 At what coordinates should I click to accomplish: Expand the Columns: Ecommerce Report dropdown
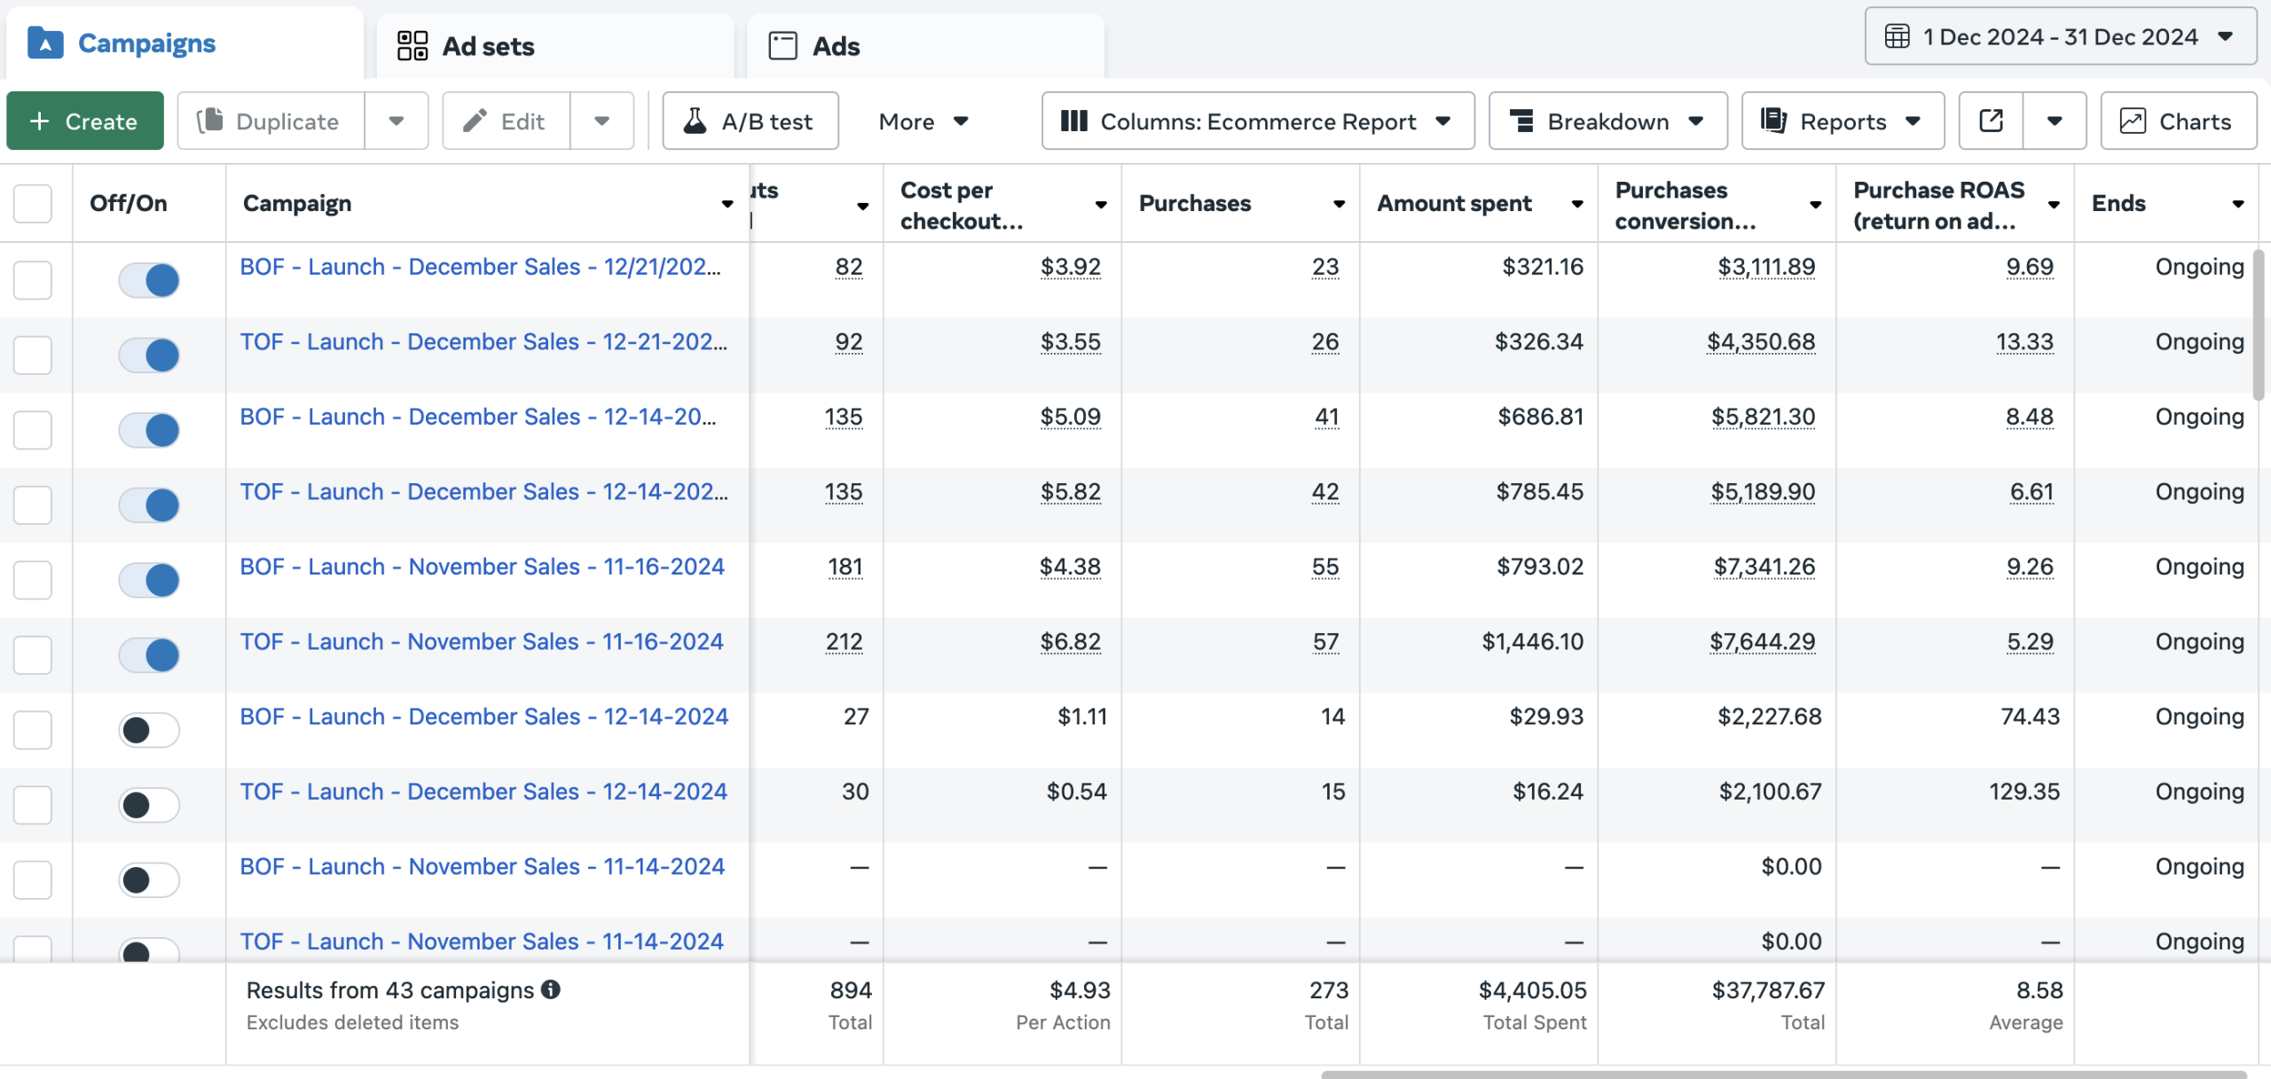[x=1257, y=121]
